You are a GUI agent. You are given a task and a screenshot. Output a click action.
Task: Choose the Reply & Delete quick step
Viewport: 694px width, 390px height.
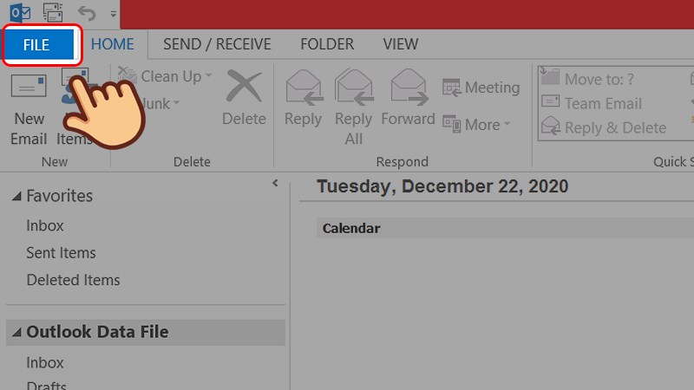[603, 127]
